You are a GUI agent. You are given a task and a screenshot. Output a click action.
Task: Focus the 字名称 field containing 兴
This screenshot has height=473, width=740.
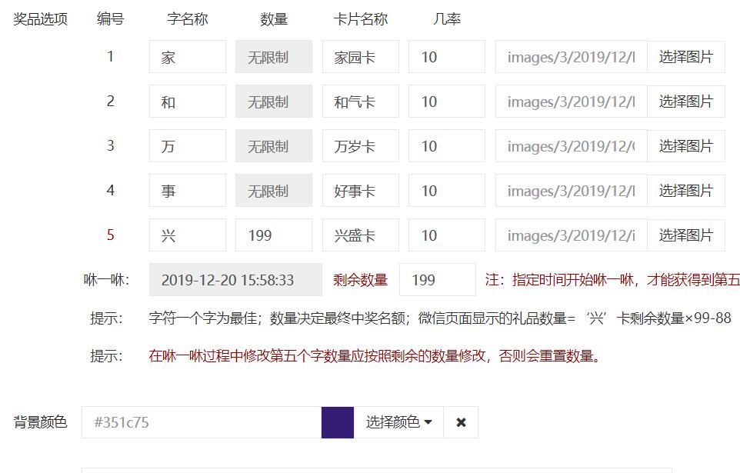[x=188, y=235]
